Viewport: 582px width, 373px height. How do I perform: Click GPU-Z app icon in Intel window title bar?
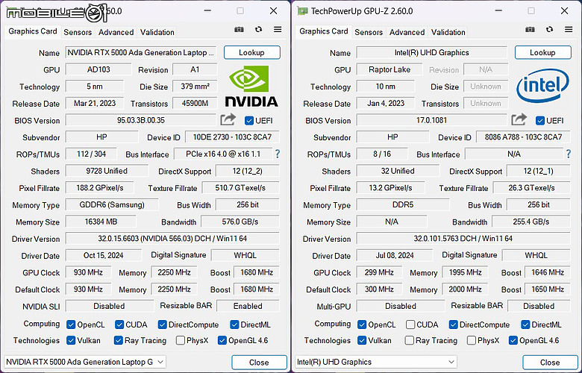pyautogui.click(x=302, y=11)
